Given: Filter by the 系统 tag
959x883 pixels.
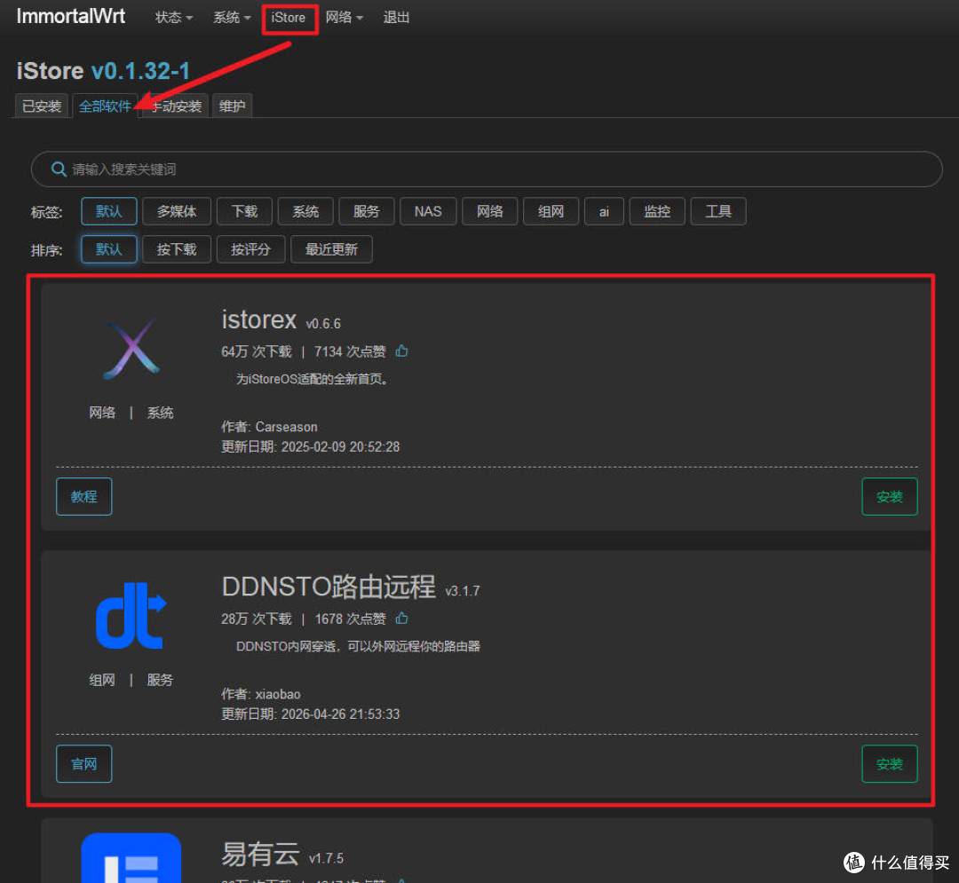Looking at the screenshot, I should click(x=305, y=211).
